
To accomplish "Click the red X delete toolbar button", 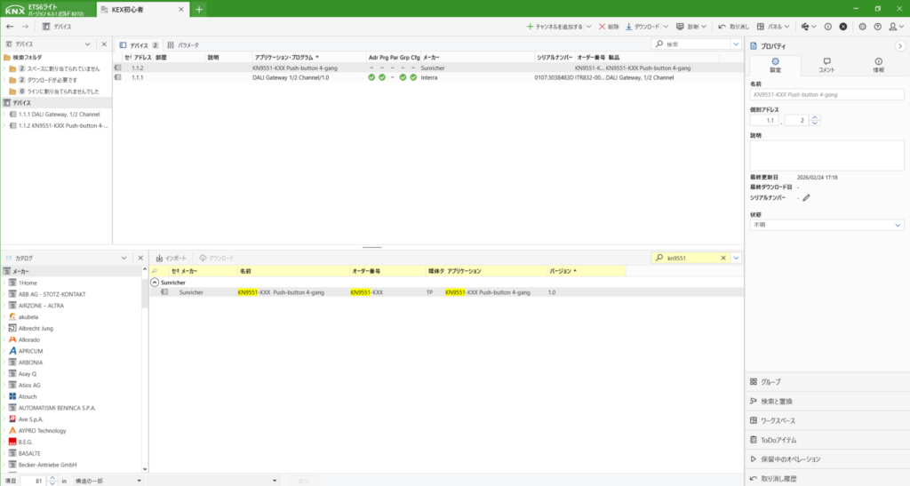I will tap(608, 27).
